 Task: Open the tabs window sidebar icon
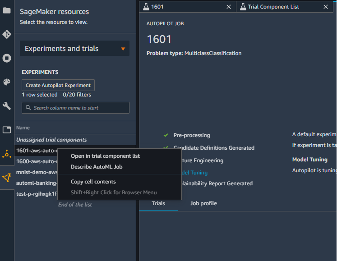tap(7, 130)
